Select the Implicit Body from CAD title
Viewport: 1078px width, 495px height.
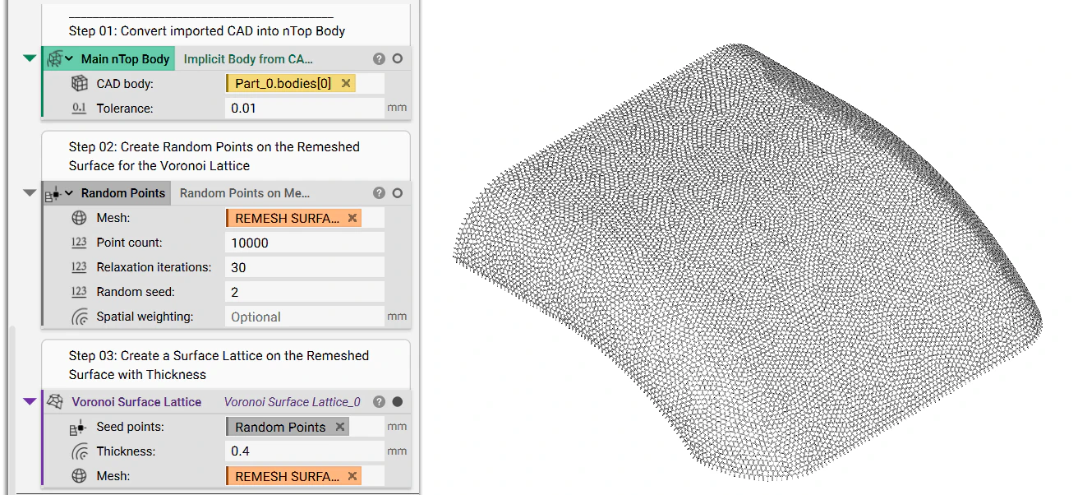click(248, 58)
